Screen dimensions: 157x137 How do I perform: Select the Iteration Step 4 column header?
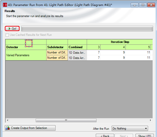click(113, 47)
